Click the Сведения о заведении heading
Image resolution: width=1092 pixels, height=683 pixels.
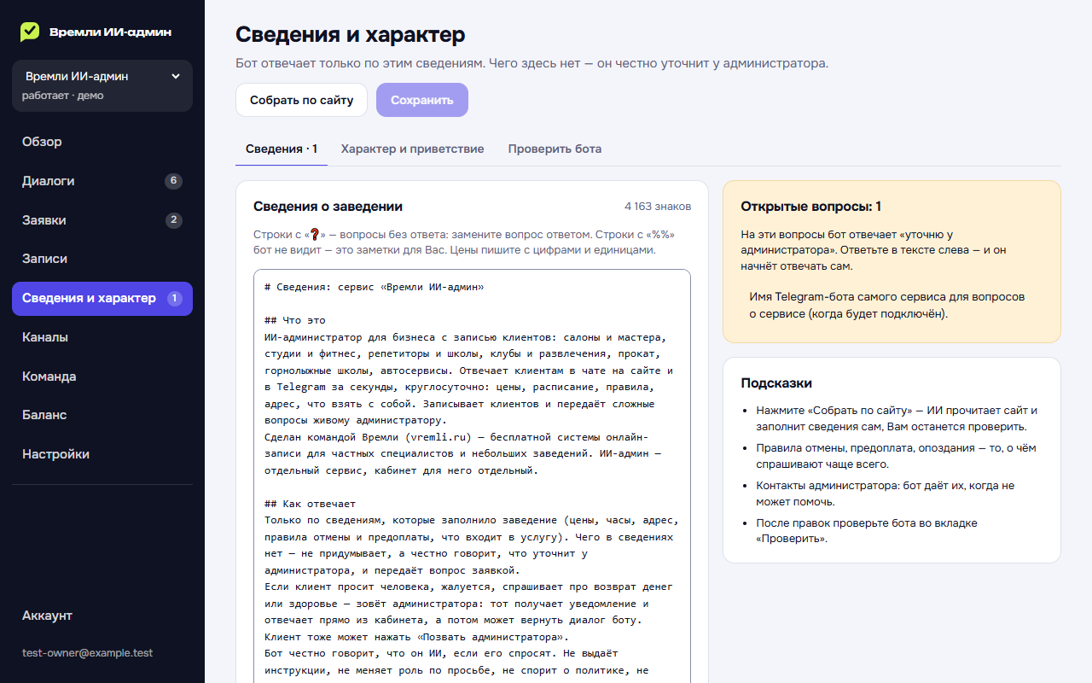pos(328,207)
